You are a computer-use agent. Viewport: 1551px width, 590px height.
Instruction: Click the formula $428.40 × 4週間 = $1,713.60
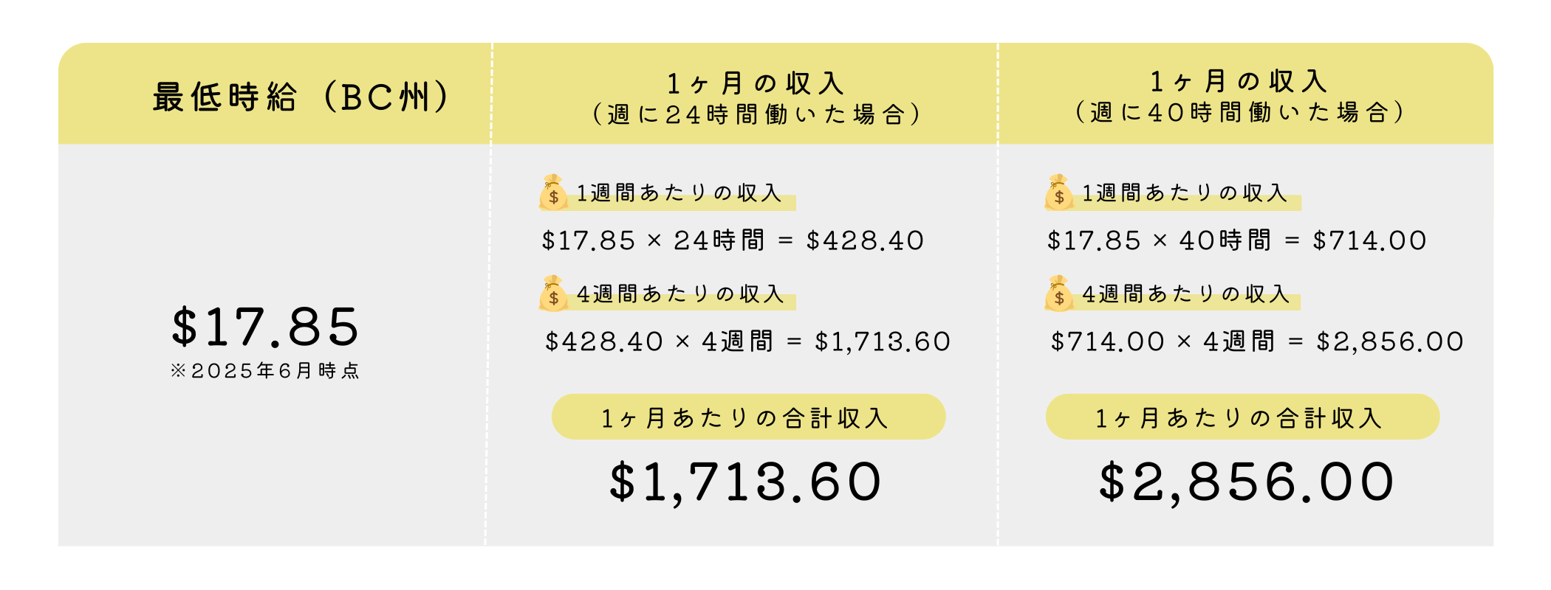pyautogui.click(x=747, y=341)
